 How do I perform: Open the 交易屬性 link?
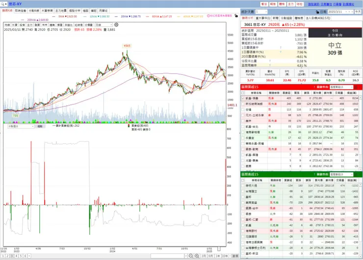pos(326,4)
